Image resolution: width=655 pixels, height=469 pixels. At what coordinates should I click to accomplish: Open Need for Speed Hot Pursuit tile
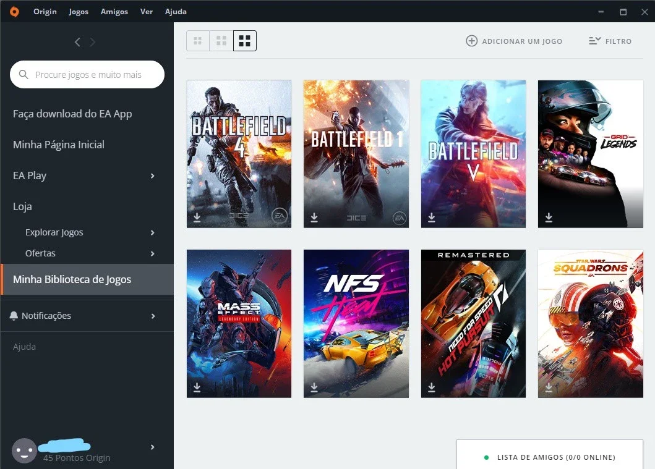[x=473, y=324]
